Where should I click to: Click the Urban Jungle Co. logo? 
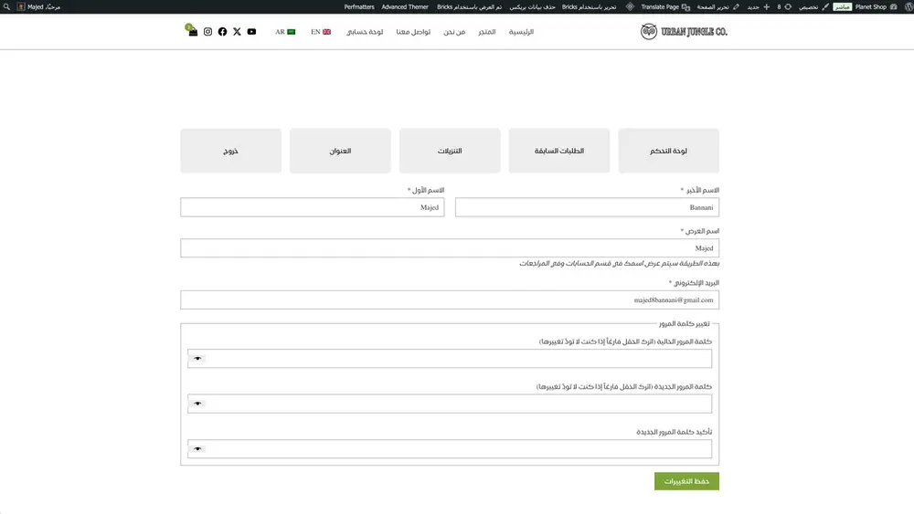(x=684, y=32)
